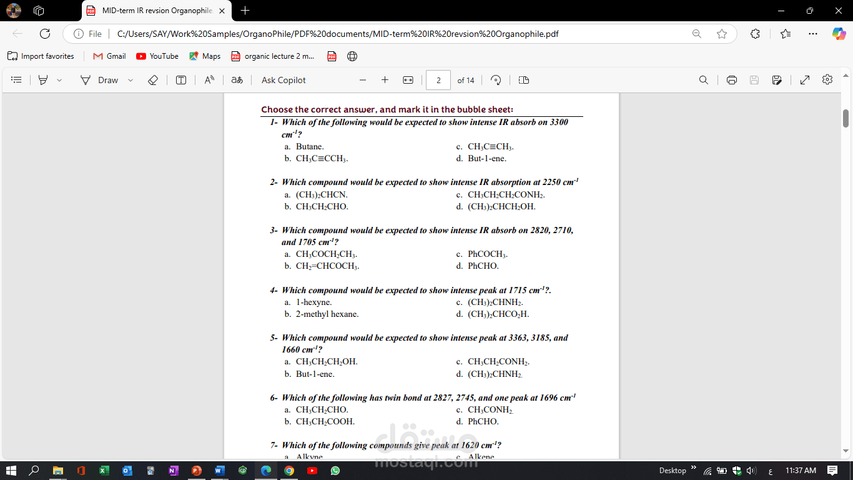This screenshot has height=480, width=853.
Task: Click the scrollbar down arrow
Action: [x=846, y=451]
